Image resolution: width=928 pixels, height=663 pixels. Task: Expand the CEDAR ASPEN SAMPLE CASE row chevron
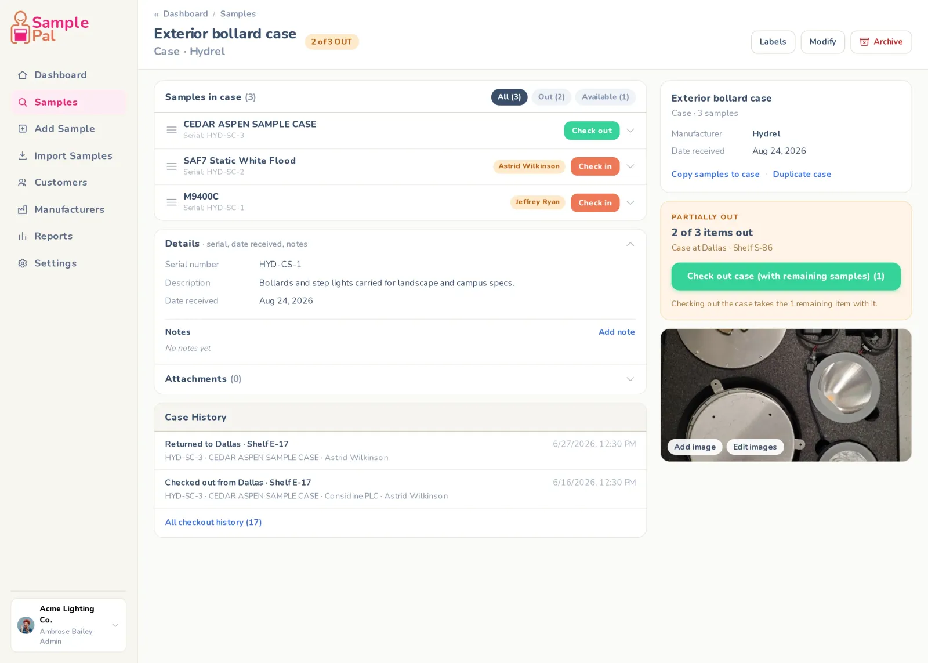[630, 131]
